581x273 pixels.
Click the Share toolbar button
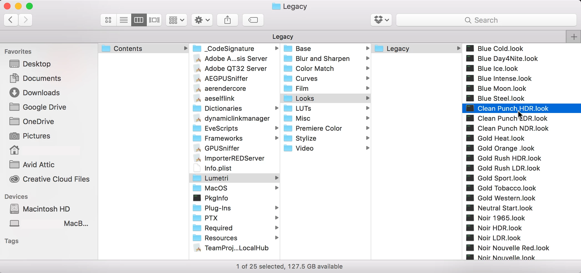click(x=228, y=20)
